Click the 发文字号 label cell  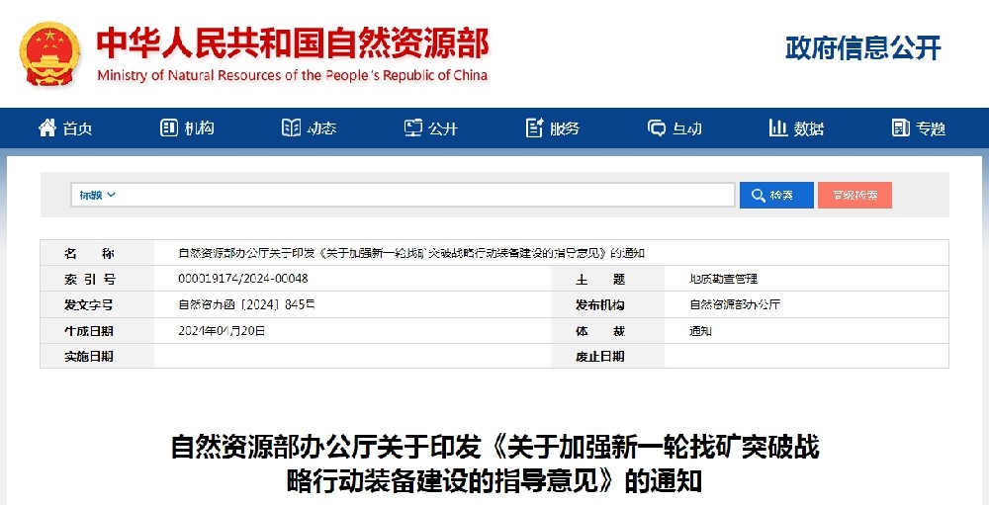97,304
